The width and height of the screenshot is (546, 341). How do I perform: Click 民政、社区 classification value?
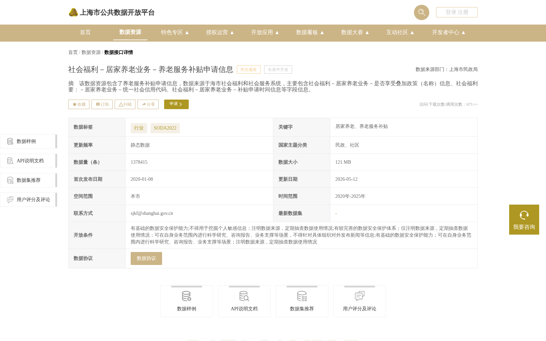[347, 145]
